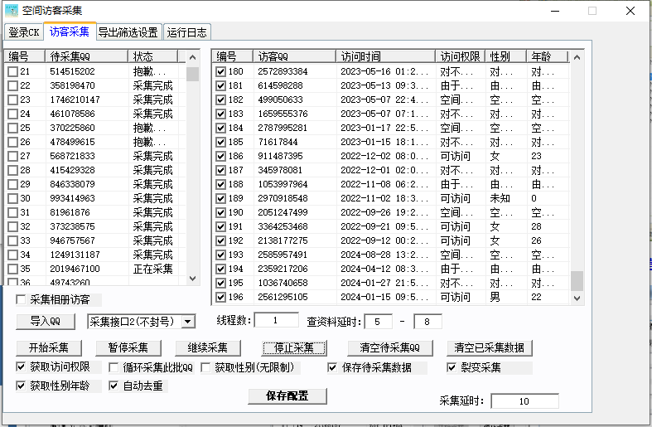Open the 采集接口2(不封号) dropdown

pyautogui.click(x=188, y=322)
